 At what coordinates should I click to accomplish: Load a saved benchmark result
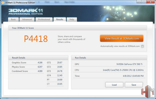pyautogui.click(x=114, y=85)
